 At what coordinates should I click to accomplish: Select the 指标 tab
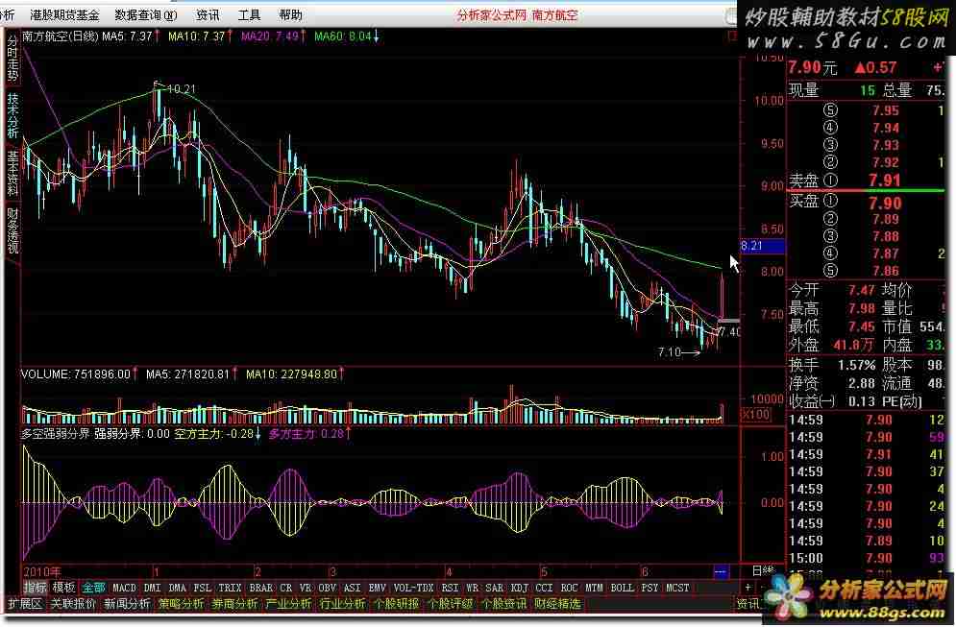tap(35, 588)
